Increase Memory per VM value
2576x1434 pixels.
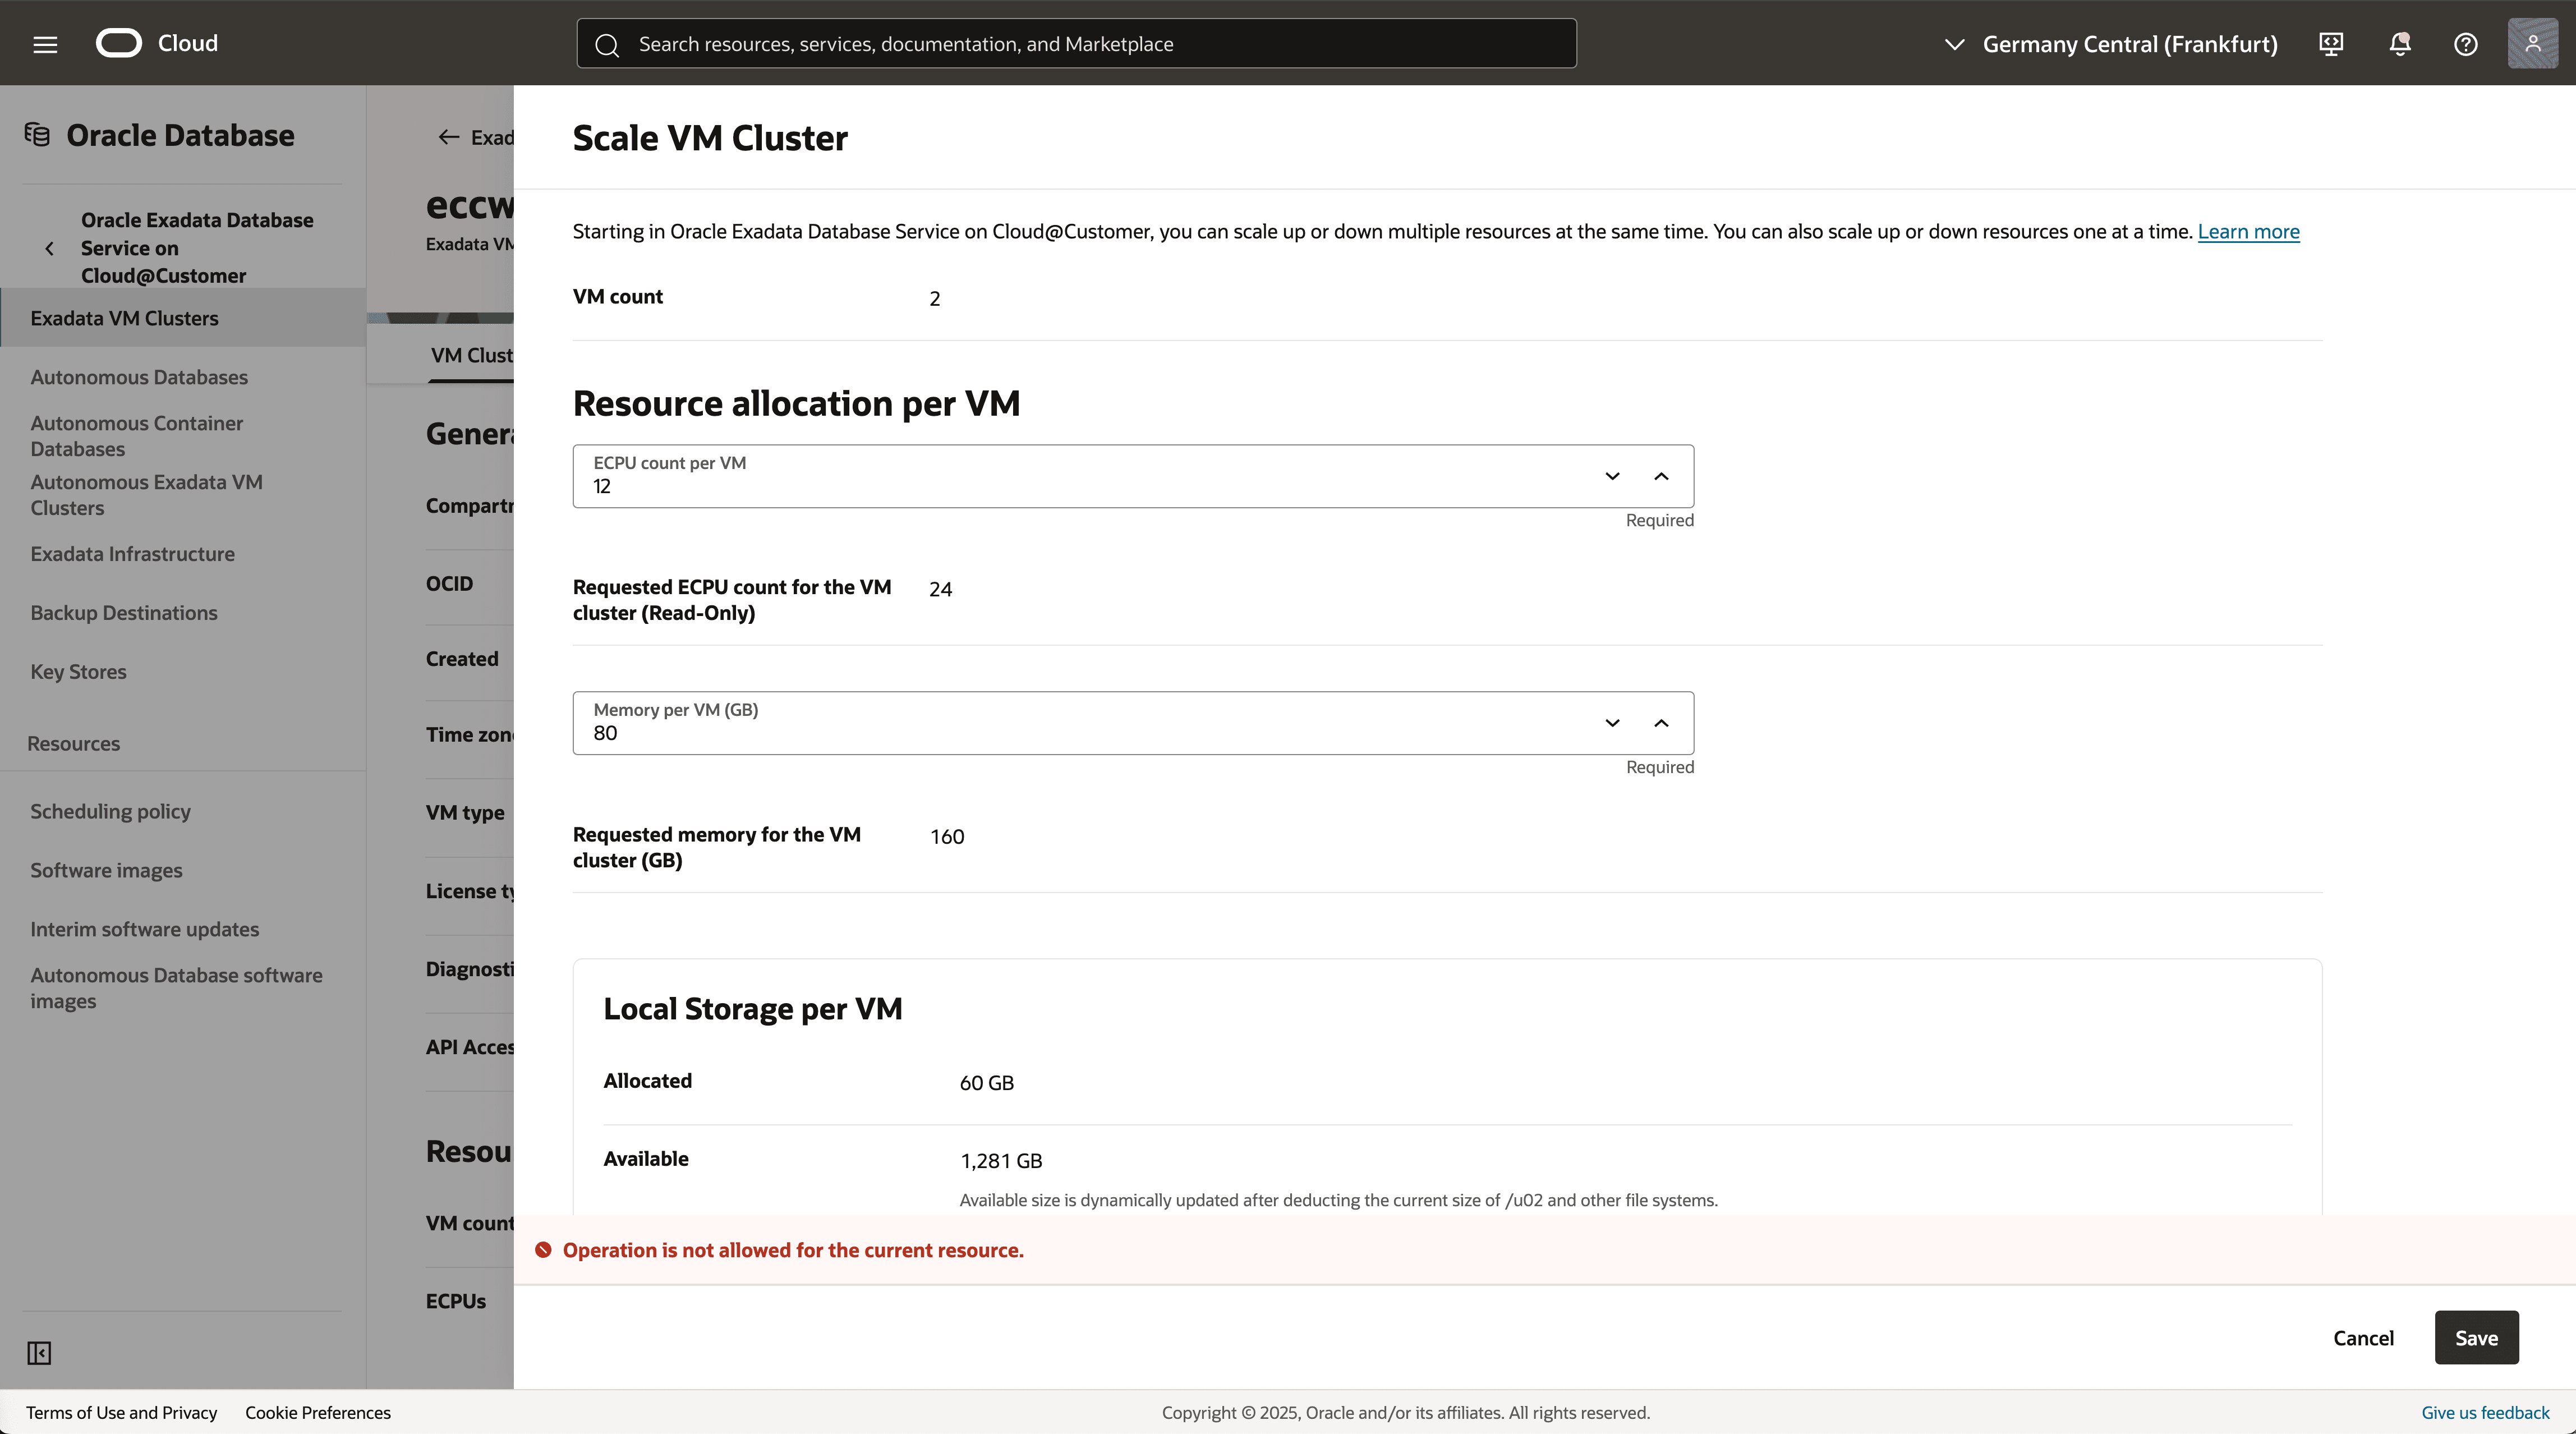click(1661, 723)
